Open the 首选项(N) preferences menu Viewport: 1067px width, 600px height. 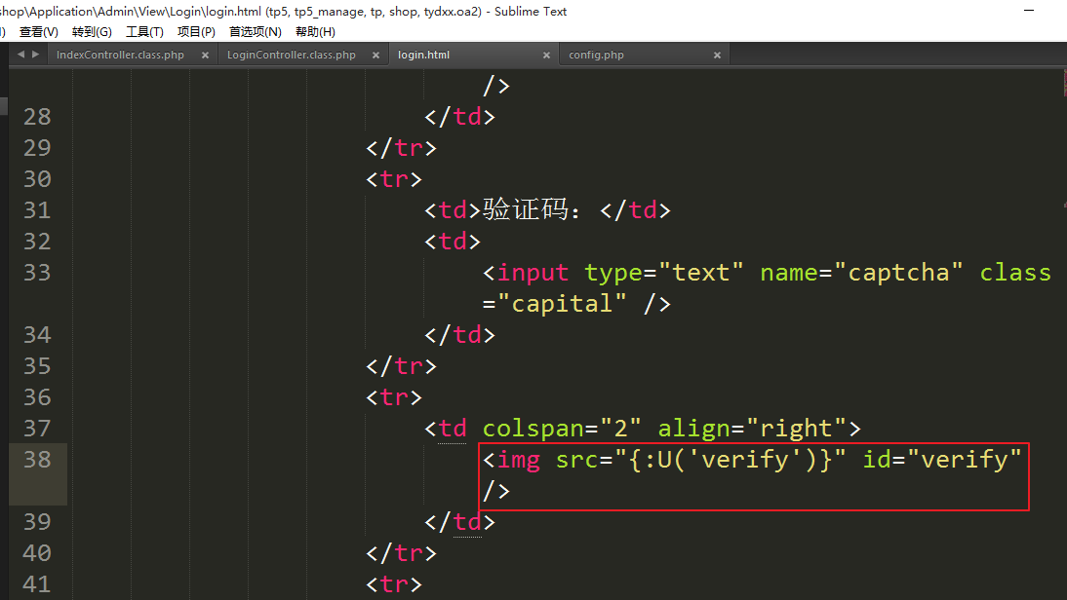[x=255, y=32]
